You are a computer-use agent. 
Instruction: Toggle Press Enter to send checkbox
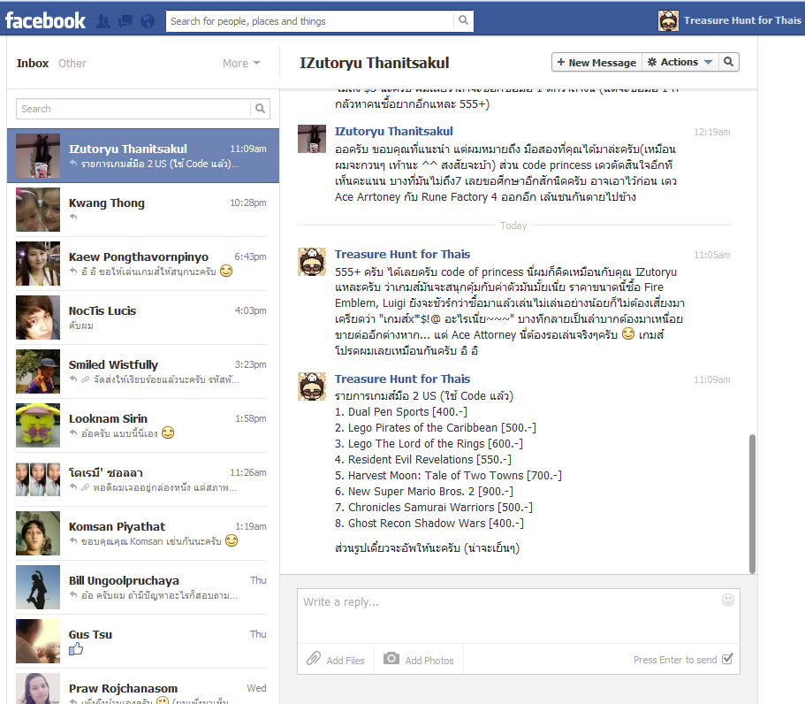(727, 659)
